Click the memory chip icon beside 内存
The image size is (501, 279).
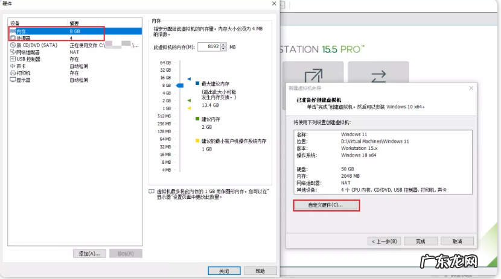pyautogui.click(x=13, y=31)
